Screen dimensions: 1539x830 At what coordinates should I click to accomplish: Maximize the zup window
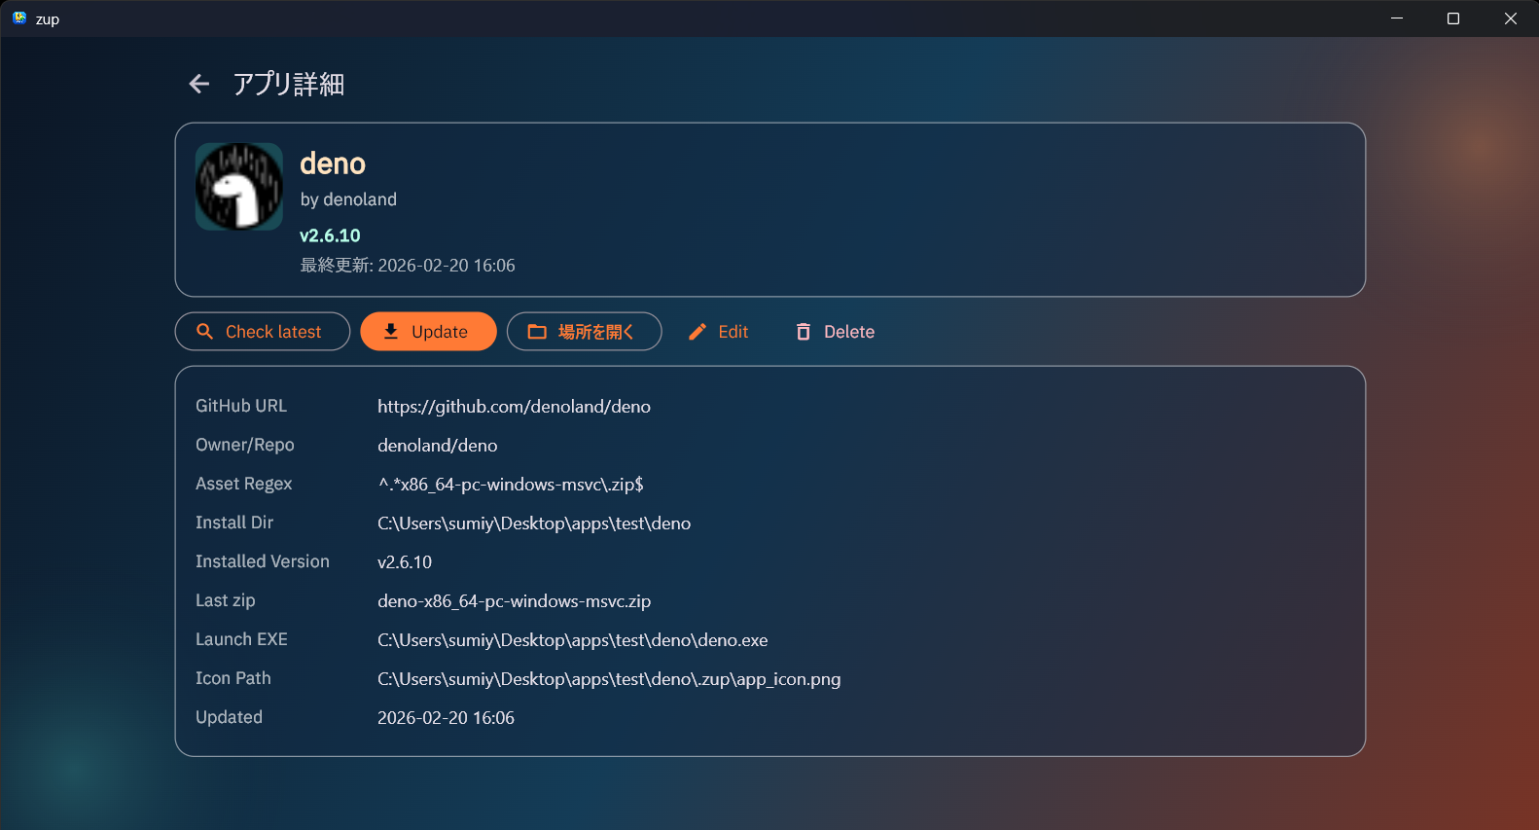click(x=1453, y=18)
